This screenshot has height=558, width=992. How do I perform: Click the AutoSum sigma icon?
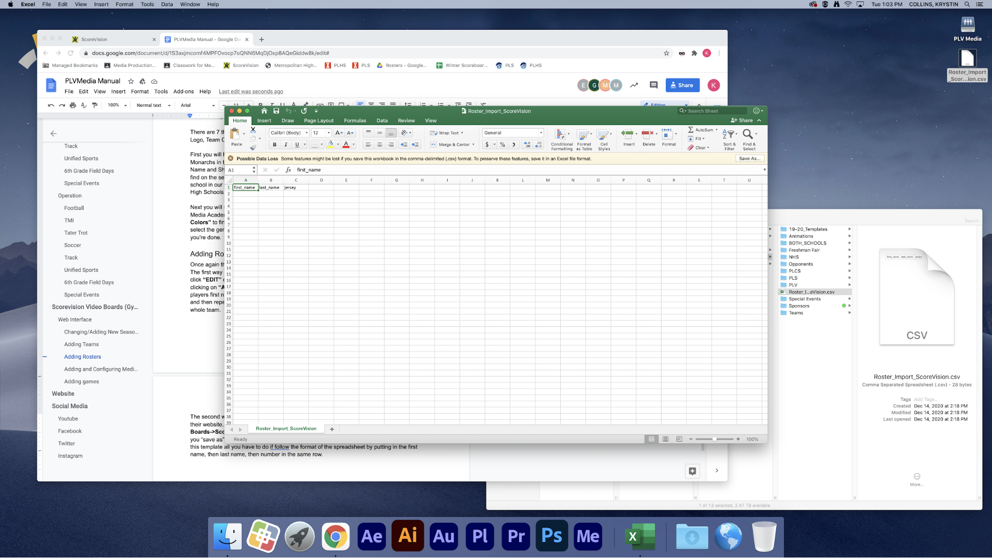(691, 129)
